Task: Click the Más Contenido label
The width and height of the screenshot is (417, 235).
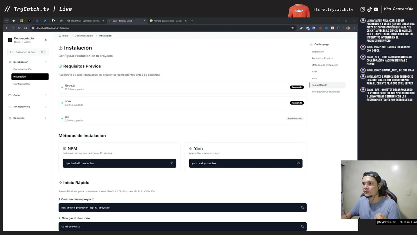Action: (x=398, y=9)
